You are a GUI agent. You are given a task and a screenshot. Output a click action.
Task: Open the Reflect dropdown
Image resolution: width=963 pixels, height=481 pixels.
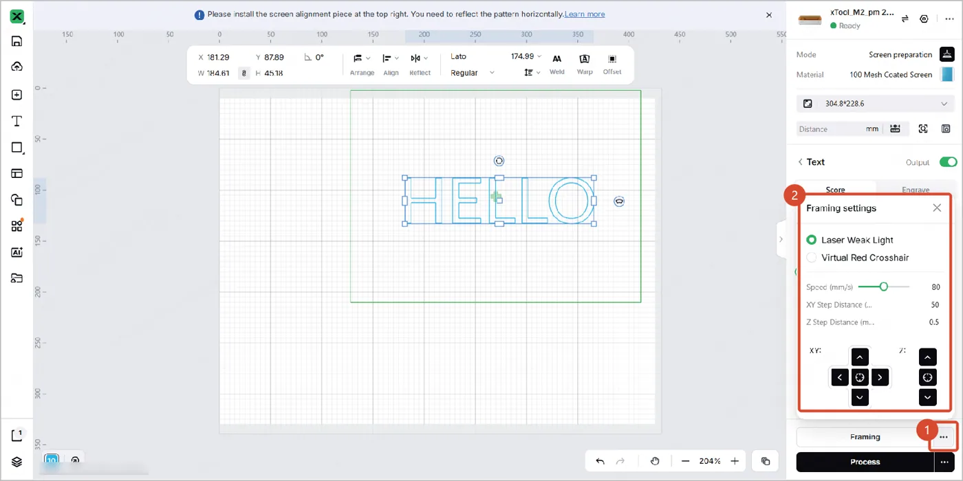click(x=420, y=63)
